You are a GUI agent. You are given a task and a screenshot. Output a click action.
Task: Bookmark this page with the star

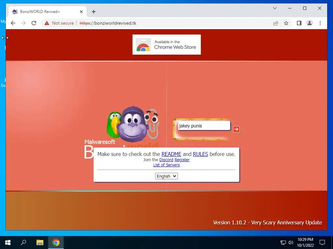tap(286, 23)
